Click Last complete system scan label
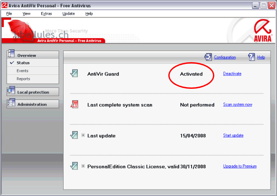 tap(120, 105)
